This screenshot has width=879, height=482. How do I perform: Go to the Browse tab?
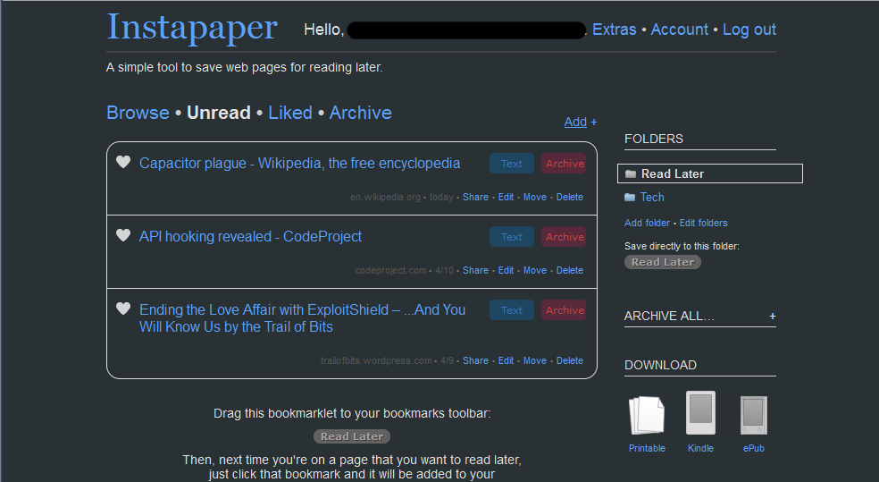138,113
